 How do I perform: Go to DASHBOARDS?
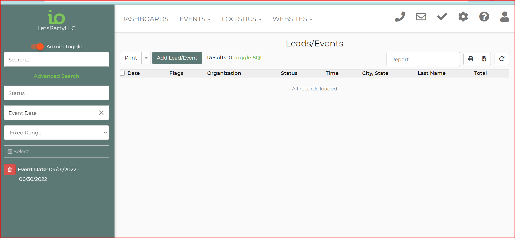click(x=144, y=19)
